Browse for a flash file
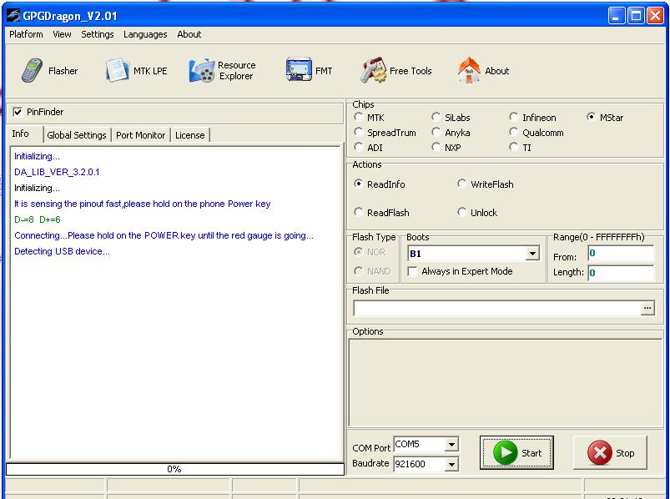This screenshot has height=499, width=670. point(647,308)
